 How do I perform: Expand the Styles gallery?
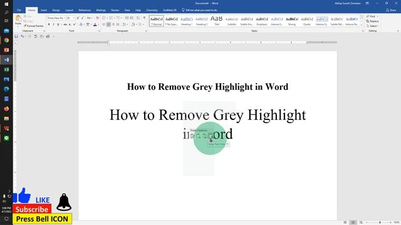[x=362, y=25]
